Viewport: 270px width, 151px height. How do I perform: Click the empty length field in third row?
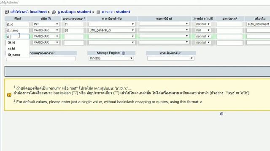coord(74,36)
